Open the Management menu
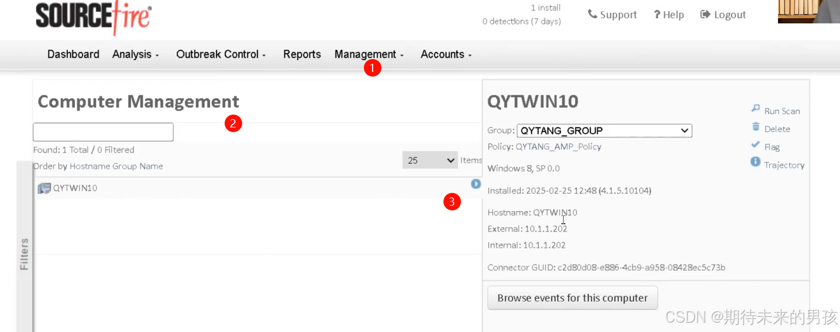 (369, 54)
